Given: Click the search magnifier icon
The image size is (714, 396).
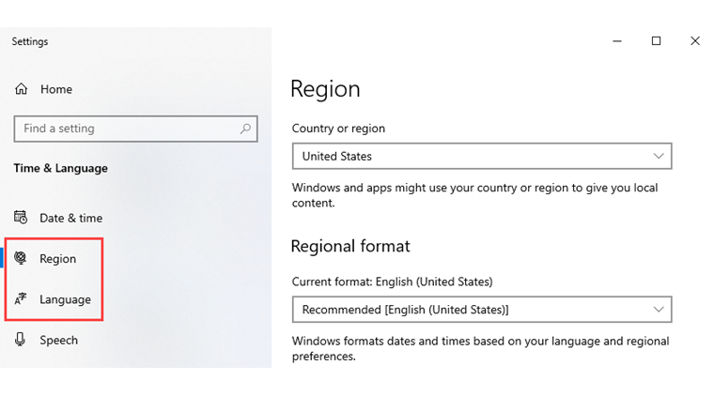Looking at the screenshot, I should pos(245,129).
